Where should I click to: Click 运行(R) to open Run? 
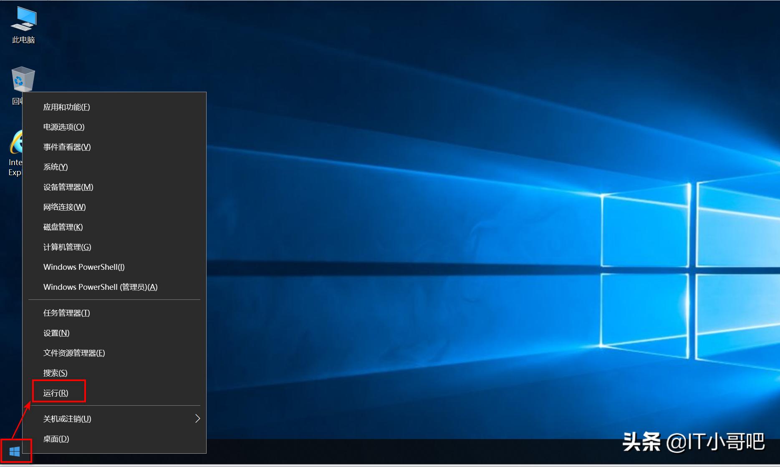click(x=114, y=393)
